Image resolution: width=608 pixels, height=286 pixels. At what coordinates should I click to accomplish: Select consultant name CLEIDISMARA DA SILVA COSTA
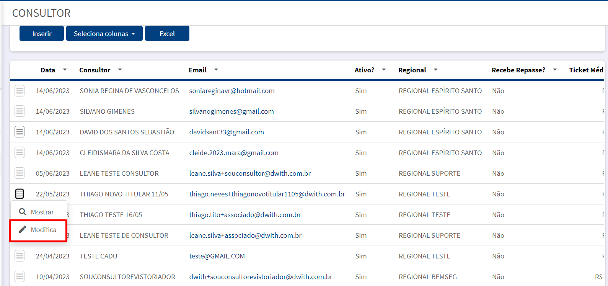[124, 153]
